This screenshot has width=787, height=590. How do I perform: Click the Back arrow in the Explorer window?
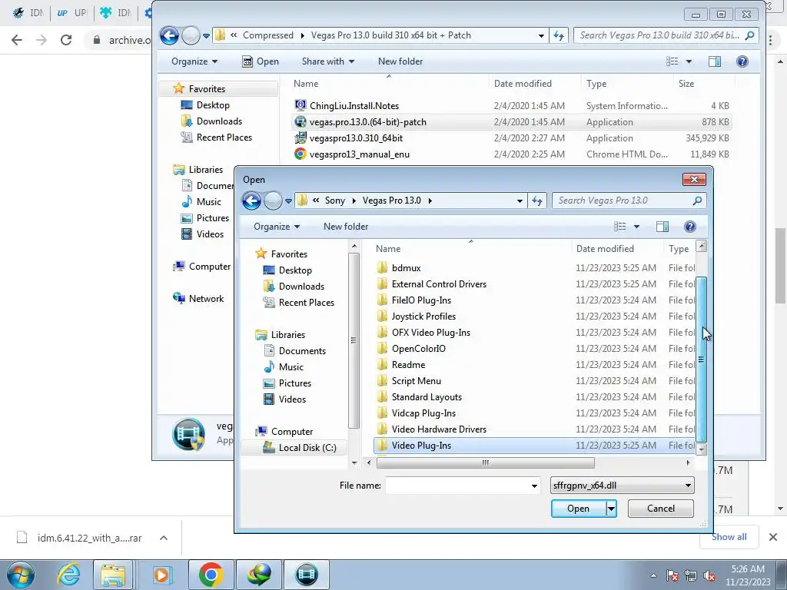pyautogui.click(x=169, y=35)
